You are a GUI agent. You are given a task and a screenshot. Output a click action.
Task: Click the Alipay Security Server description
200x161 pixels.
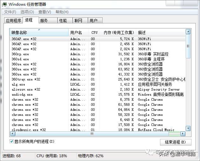(159, 89)
